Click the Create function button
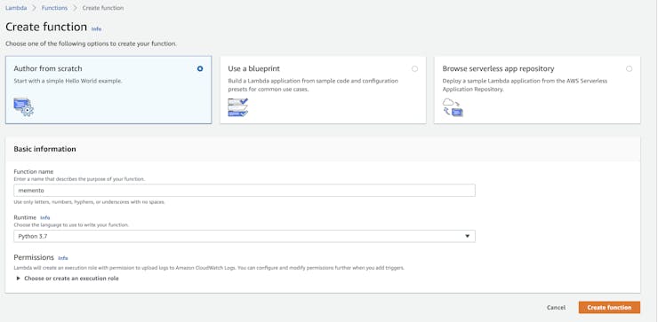Image resolution: width=658 pixels, height=322 pixels. 609,307
